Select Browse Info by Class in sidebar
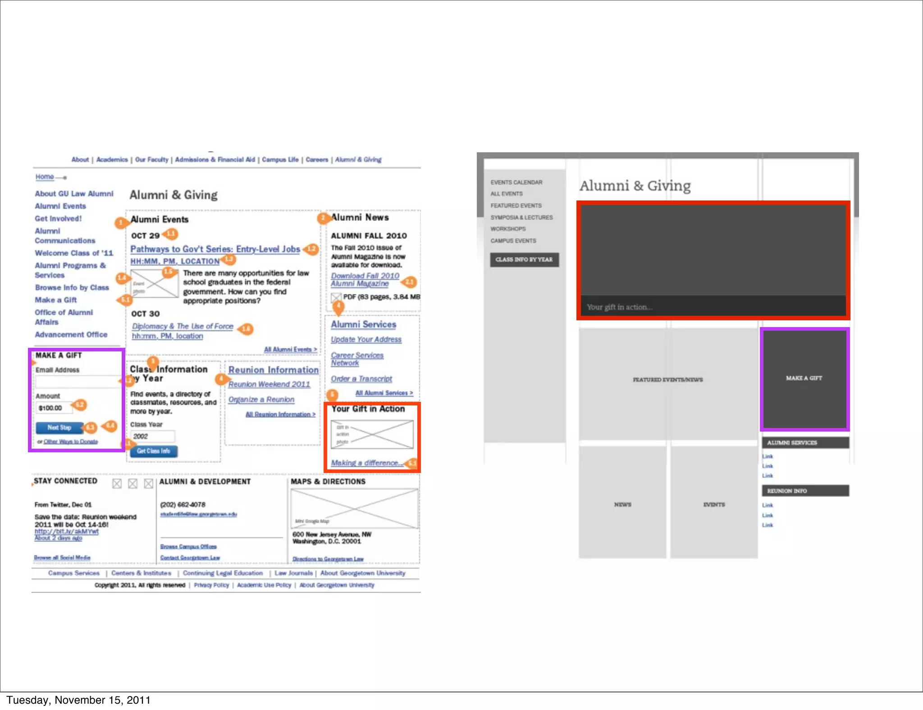Image resolution: width=923 pixels, height=710 pixels. [72, 287]
